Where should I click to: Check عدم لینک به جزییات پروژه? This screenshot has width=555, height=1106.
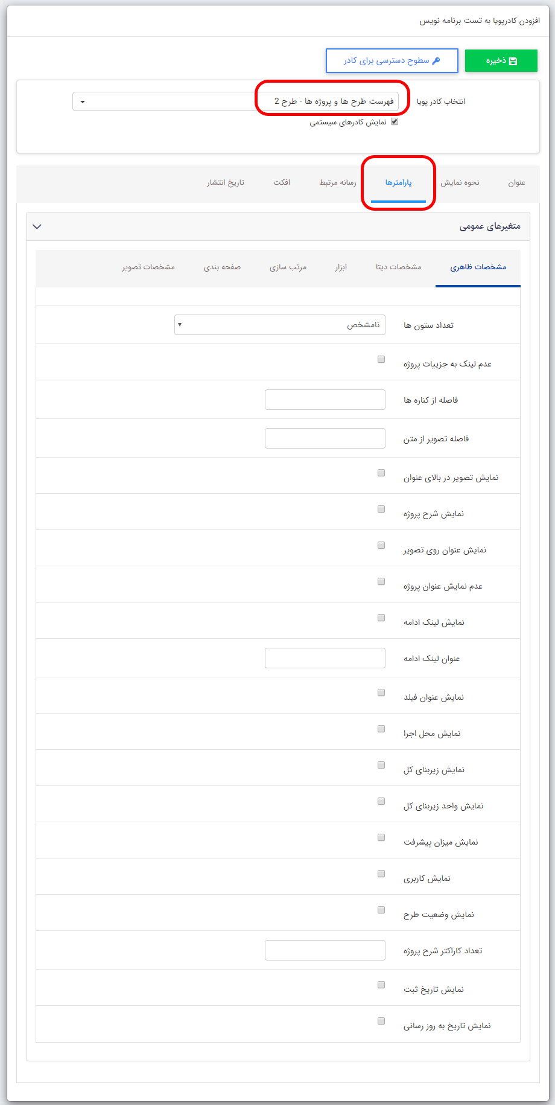pyautogui.click(x=381, y=359)
